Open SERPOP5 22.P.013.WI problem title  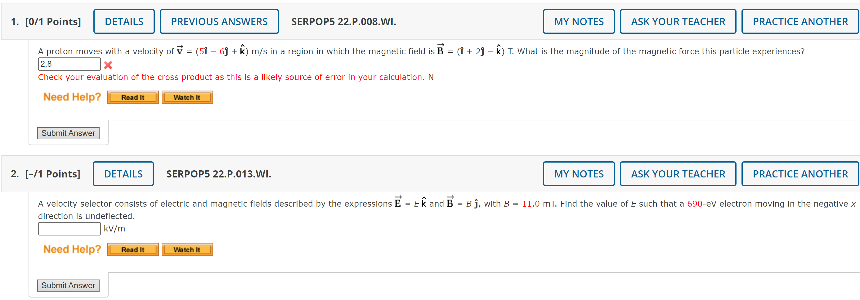(219, 173)
